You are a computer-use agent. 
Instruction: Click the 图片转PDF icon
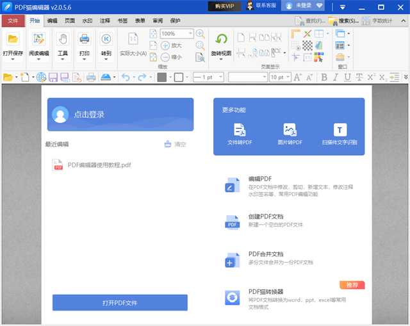[x=290, y=129]
